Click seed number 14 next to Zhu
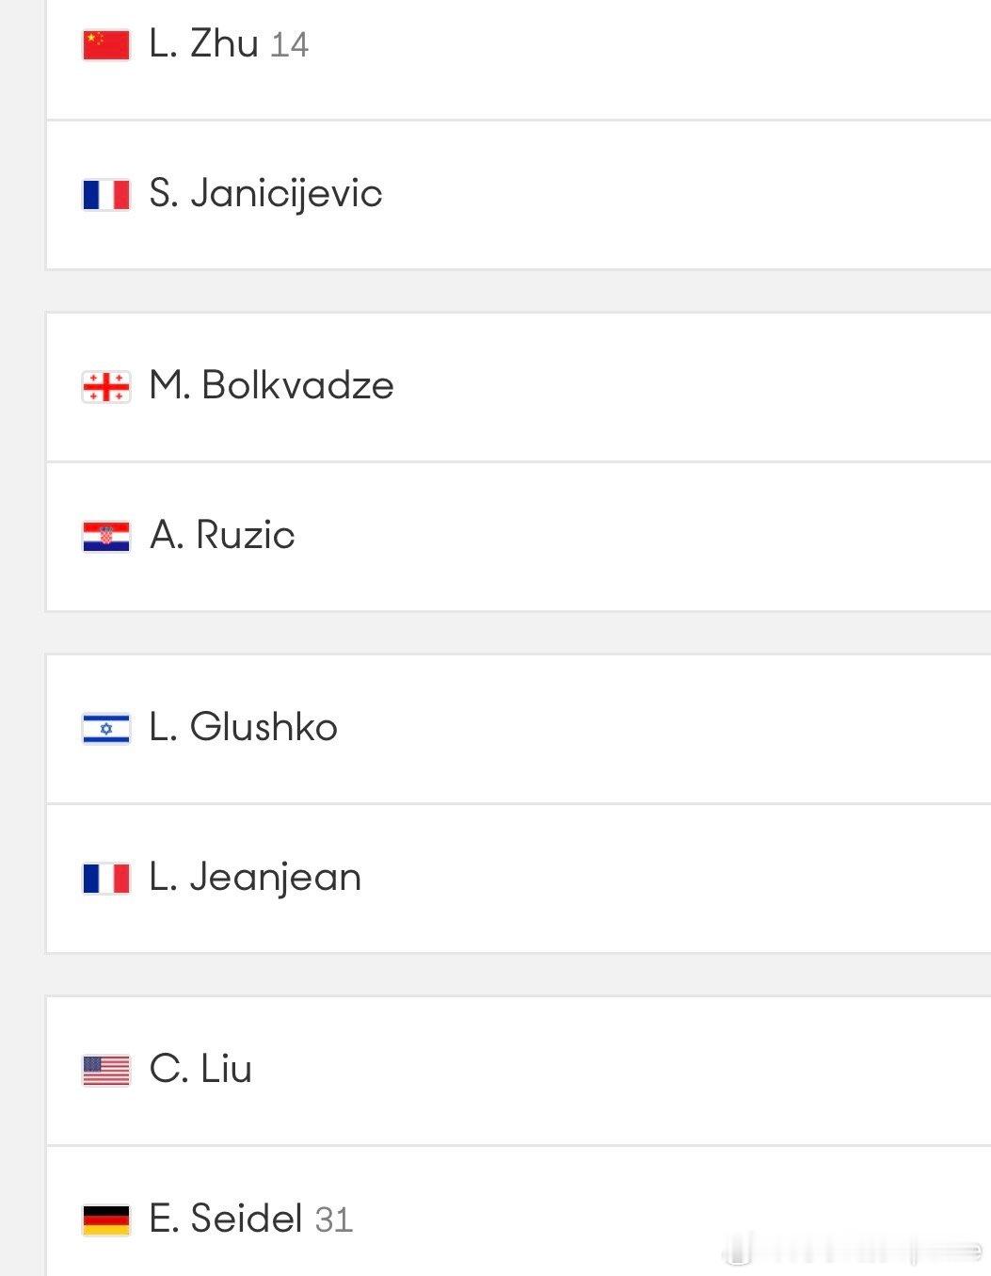This screenshot has height=1276, width=991. (x=289, y=45)
